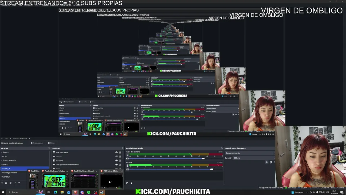346x195 pixels.
Task: Toggle the lock on terapia source
Action: (120, 156)
